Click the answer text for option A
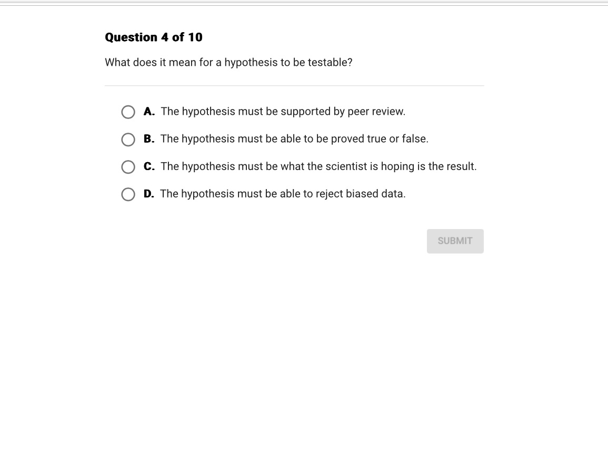608x456 pixels. [283, 111]
